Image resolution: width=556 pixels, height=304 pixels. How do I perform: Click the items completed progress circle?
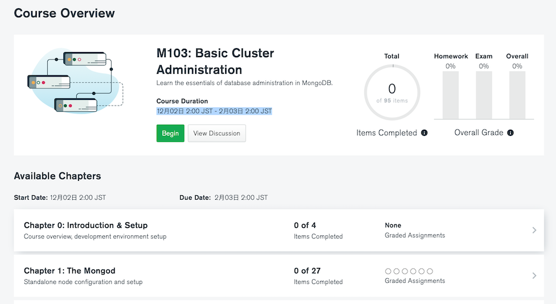392,93
